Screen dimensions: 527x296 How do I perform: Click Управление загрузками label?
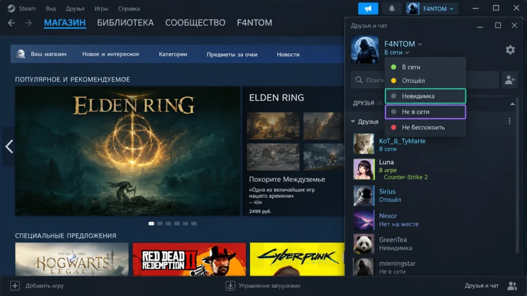269,286
